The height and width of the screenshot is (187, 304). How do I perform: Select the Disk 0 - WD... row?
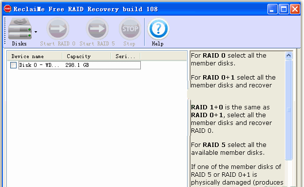point(79,65)
